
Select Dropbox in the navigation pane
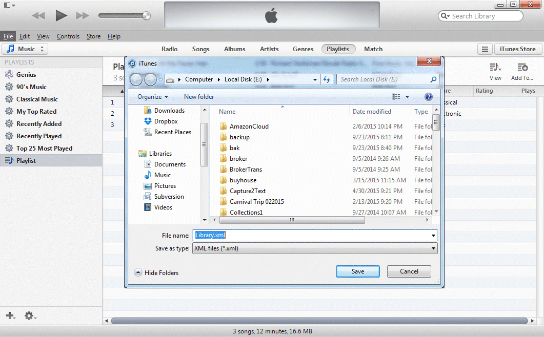point(161,121)
